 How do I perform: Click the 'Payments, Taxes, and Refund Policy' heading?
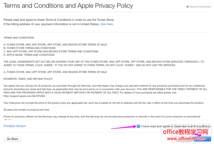coord(28,79)
